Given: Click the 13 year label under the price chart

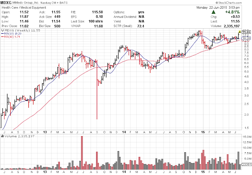Looking at the screenshot, I should point(45,132).
